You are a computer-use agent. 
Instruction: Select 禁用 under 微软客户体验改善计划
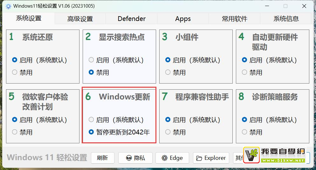coord(15,132)
